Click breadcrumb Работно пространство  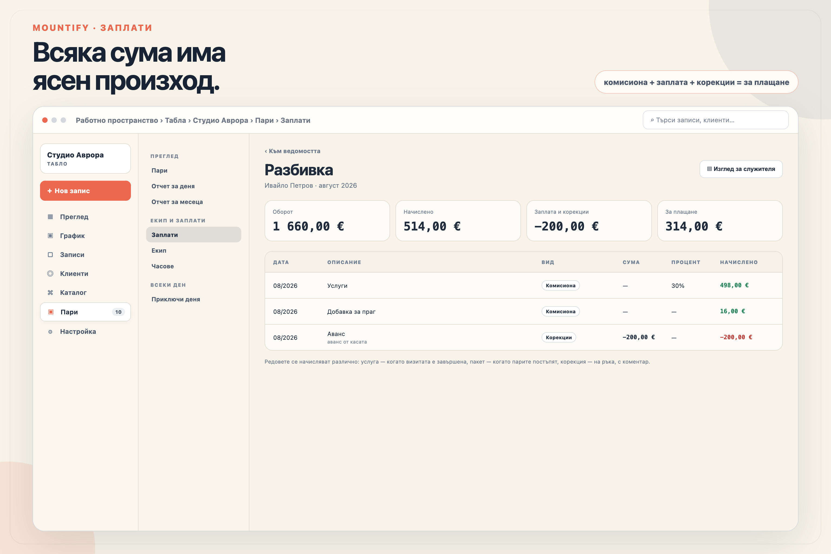117,120
